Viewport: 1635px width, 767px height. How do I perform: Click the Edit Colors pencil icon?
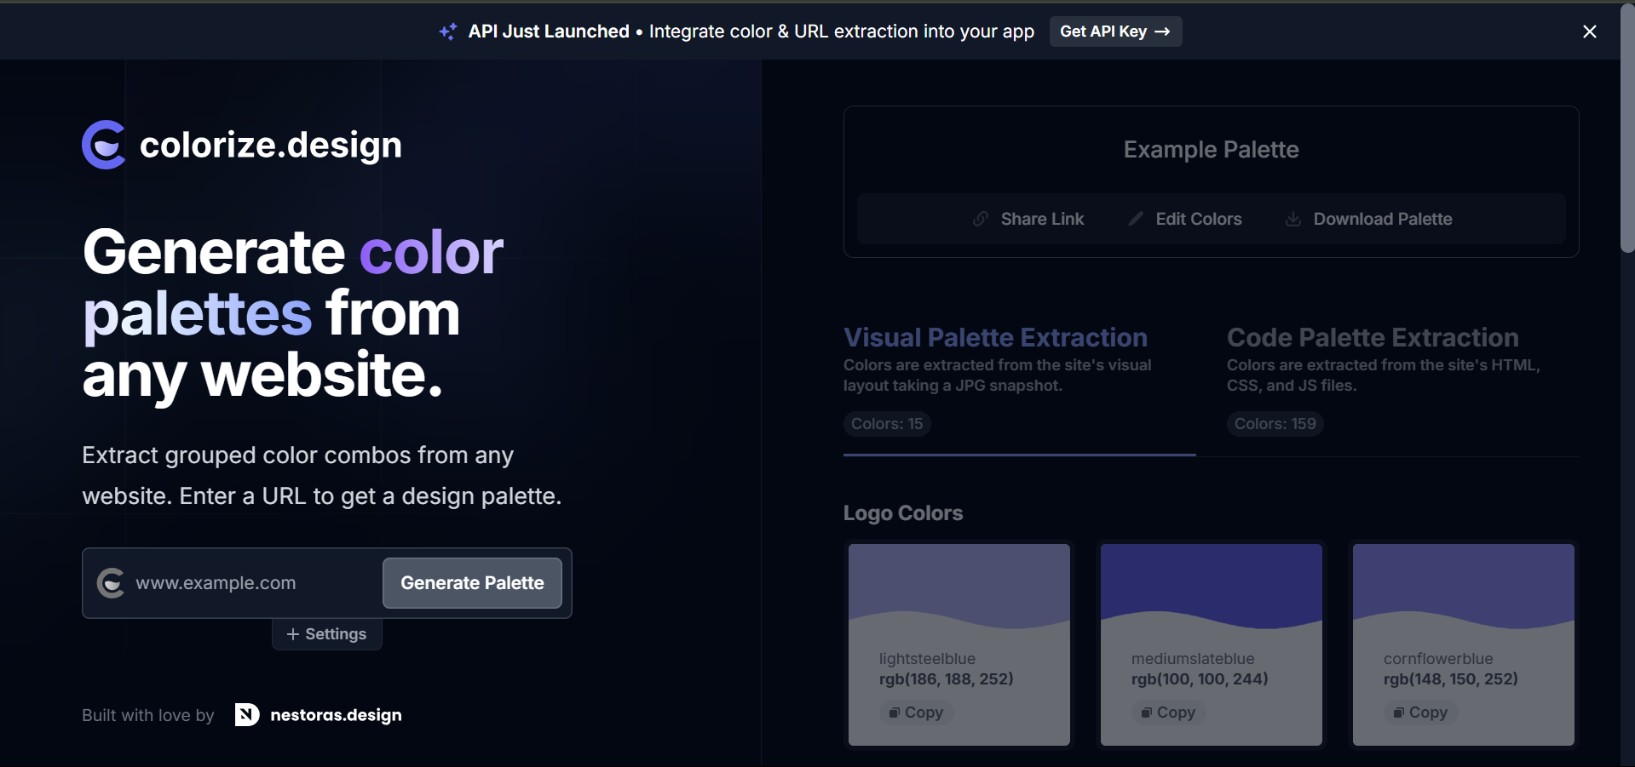[1136, 219]
